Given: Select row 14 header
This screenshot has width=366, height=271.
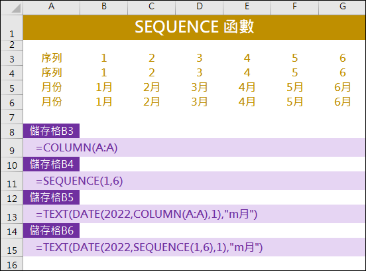Looking at the screenshot, I should click(x=12, y=230).
